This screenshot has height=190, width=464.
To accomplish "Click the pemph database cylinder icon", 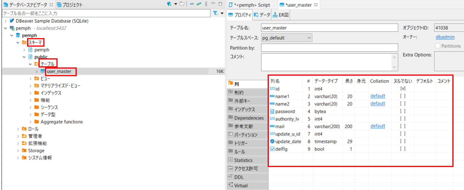I will click(18, 35).
